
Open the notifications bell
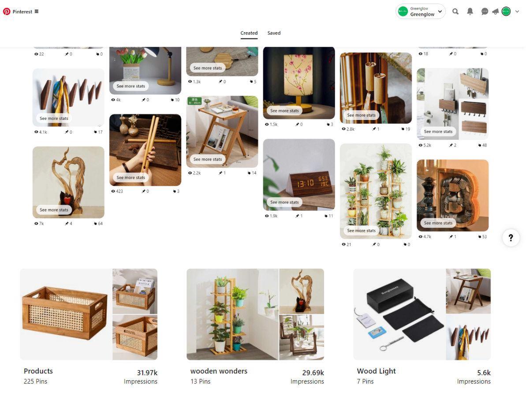[x=470, y=11]
